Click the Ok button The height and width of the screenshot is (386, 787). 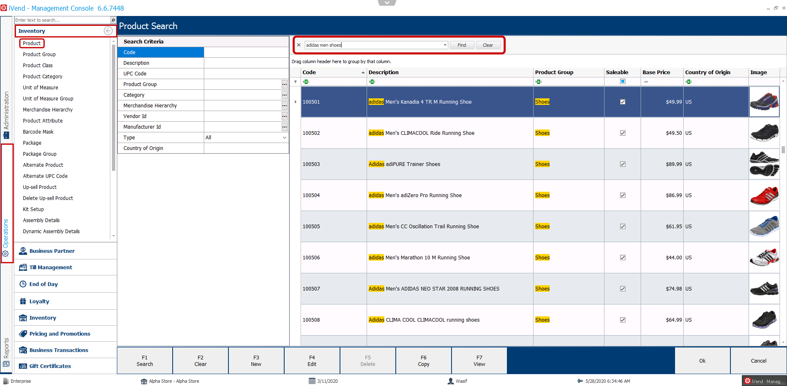click(703, 361)
